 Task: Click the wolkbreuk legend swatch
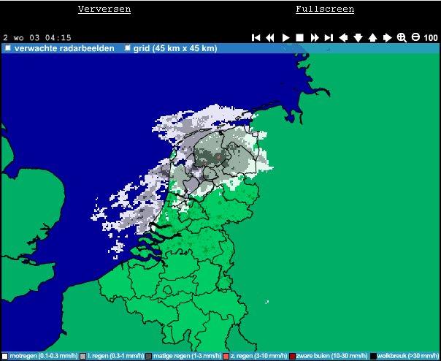click(373, 356)
